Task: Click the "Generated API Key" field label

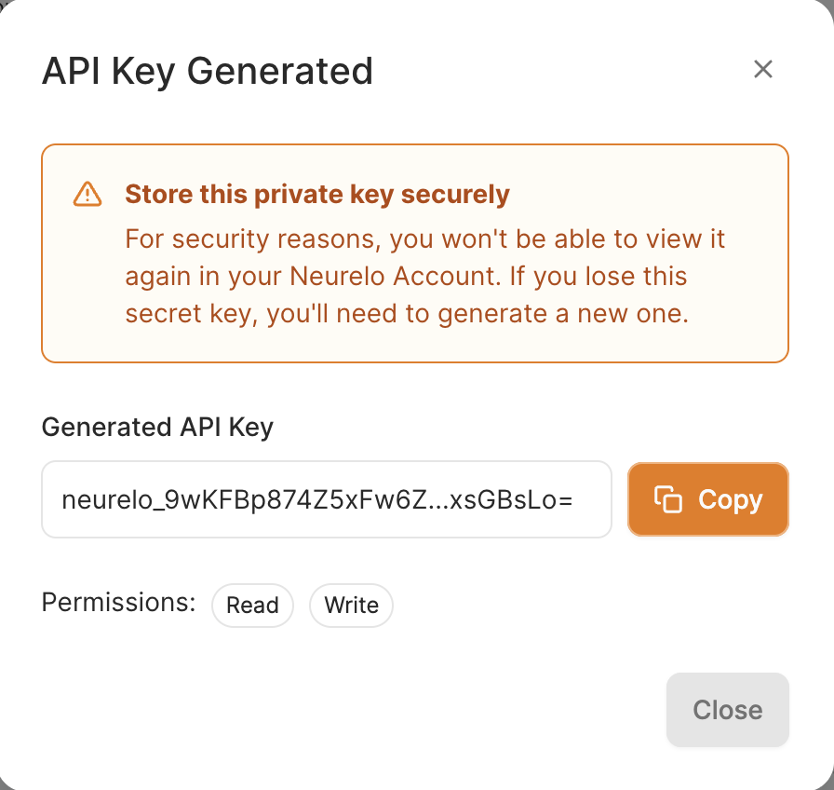Action: click(x=157, y=427)
